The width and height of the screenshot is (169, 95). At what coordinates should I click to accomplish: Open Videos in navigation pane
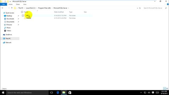(9, 31)
